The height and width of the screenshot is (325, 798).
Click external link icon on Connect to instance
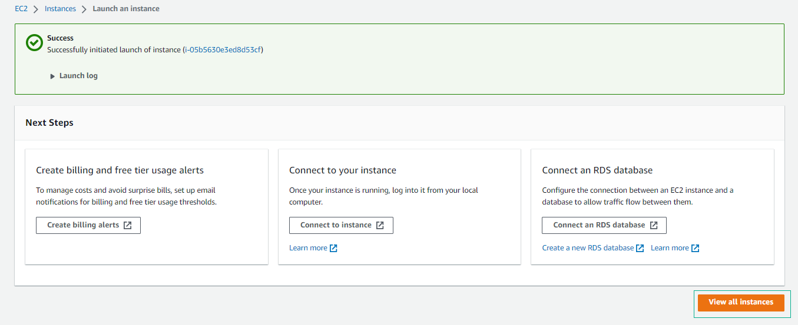(380, 225)
